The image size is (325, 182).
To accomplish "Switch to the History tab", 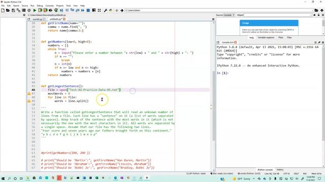I will 280,170.
